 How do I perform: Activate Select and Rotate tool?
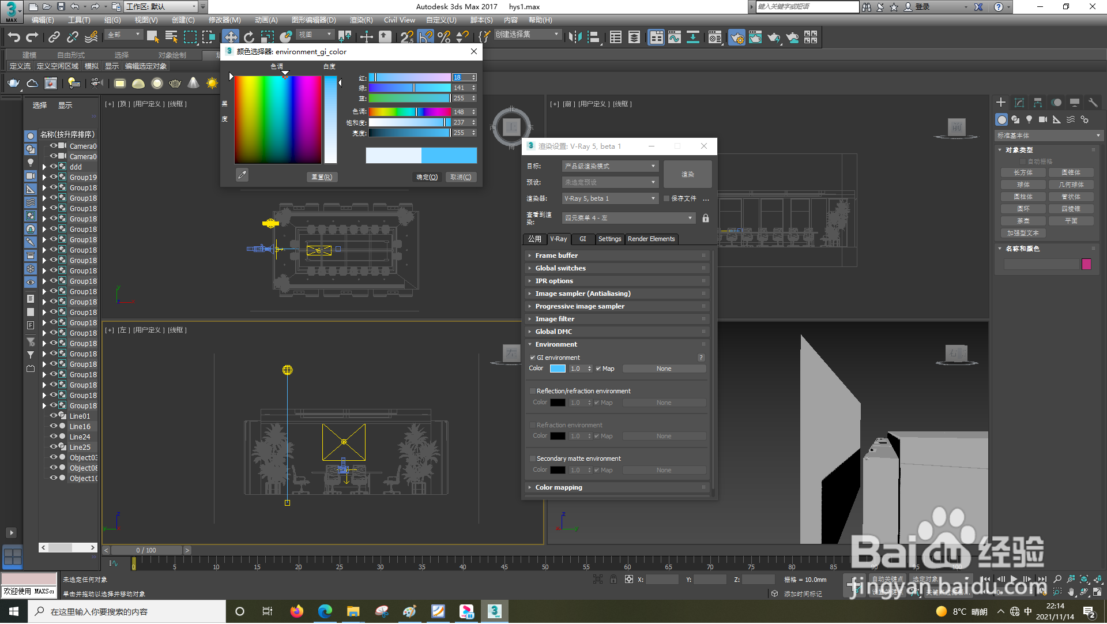pyautogui.click(x=249, y=37)
